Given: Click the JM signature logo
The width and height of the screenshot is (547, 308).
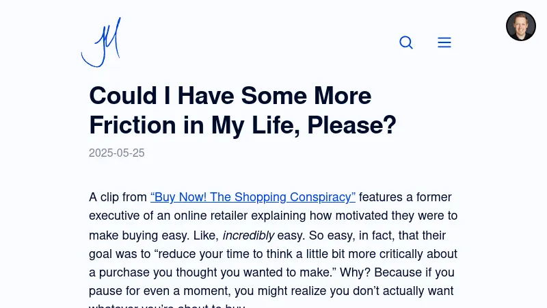Looking at the screenshot, I should tap(101, 42).
